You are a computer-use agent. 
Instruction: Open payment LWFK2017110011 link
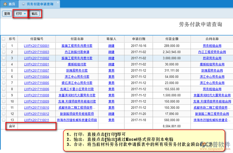click(x=37, y=120)
